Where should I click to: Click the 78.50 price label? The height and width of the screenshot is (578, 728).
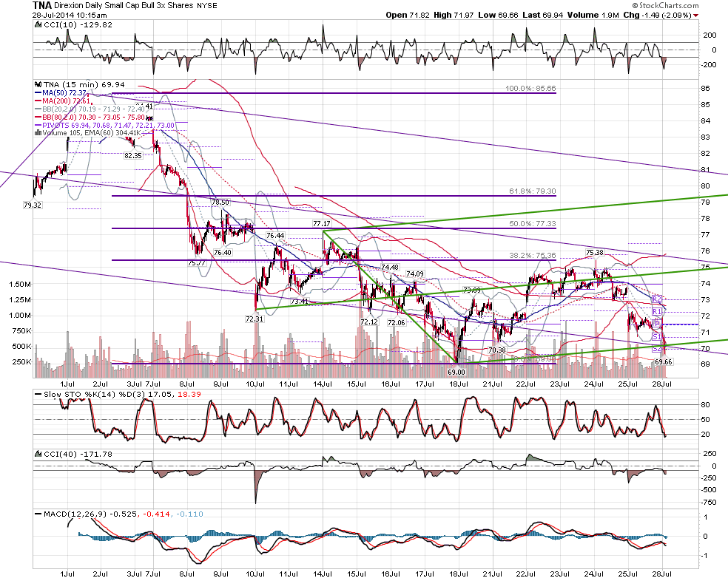click(220, 203)
